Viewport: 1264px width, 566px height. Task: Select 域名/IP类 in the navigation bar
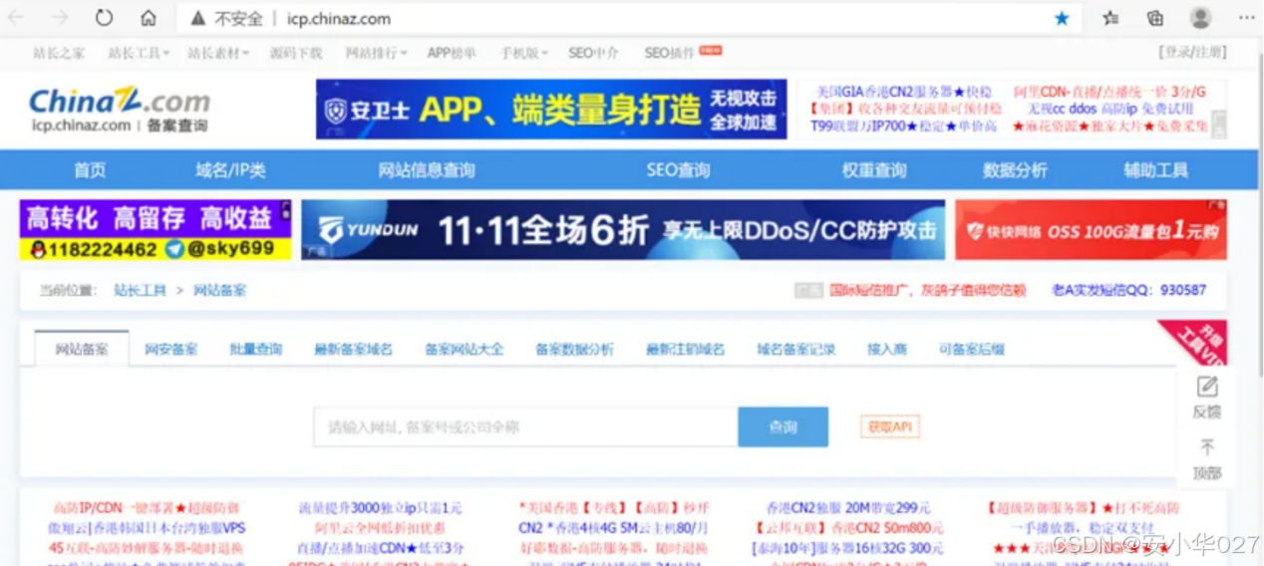click(230, 170)
